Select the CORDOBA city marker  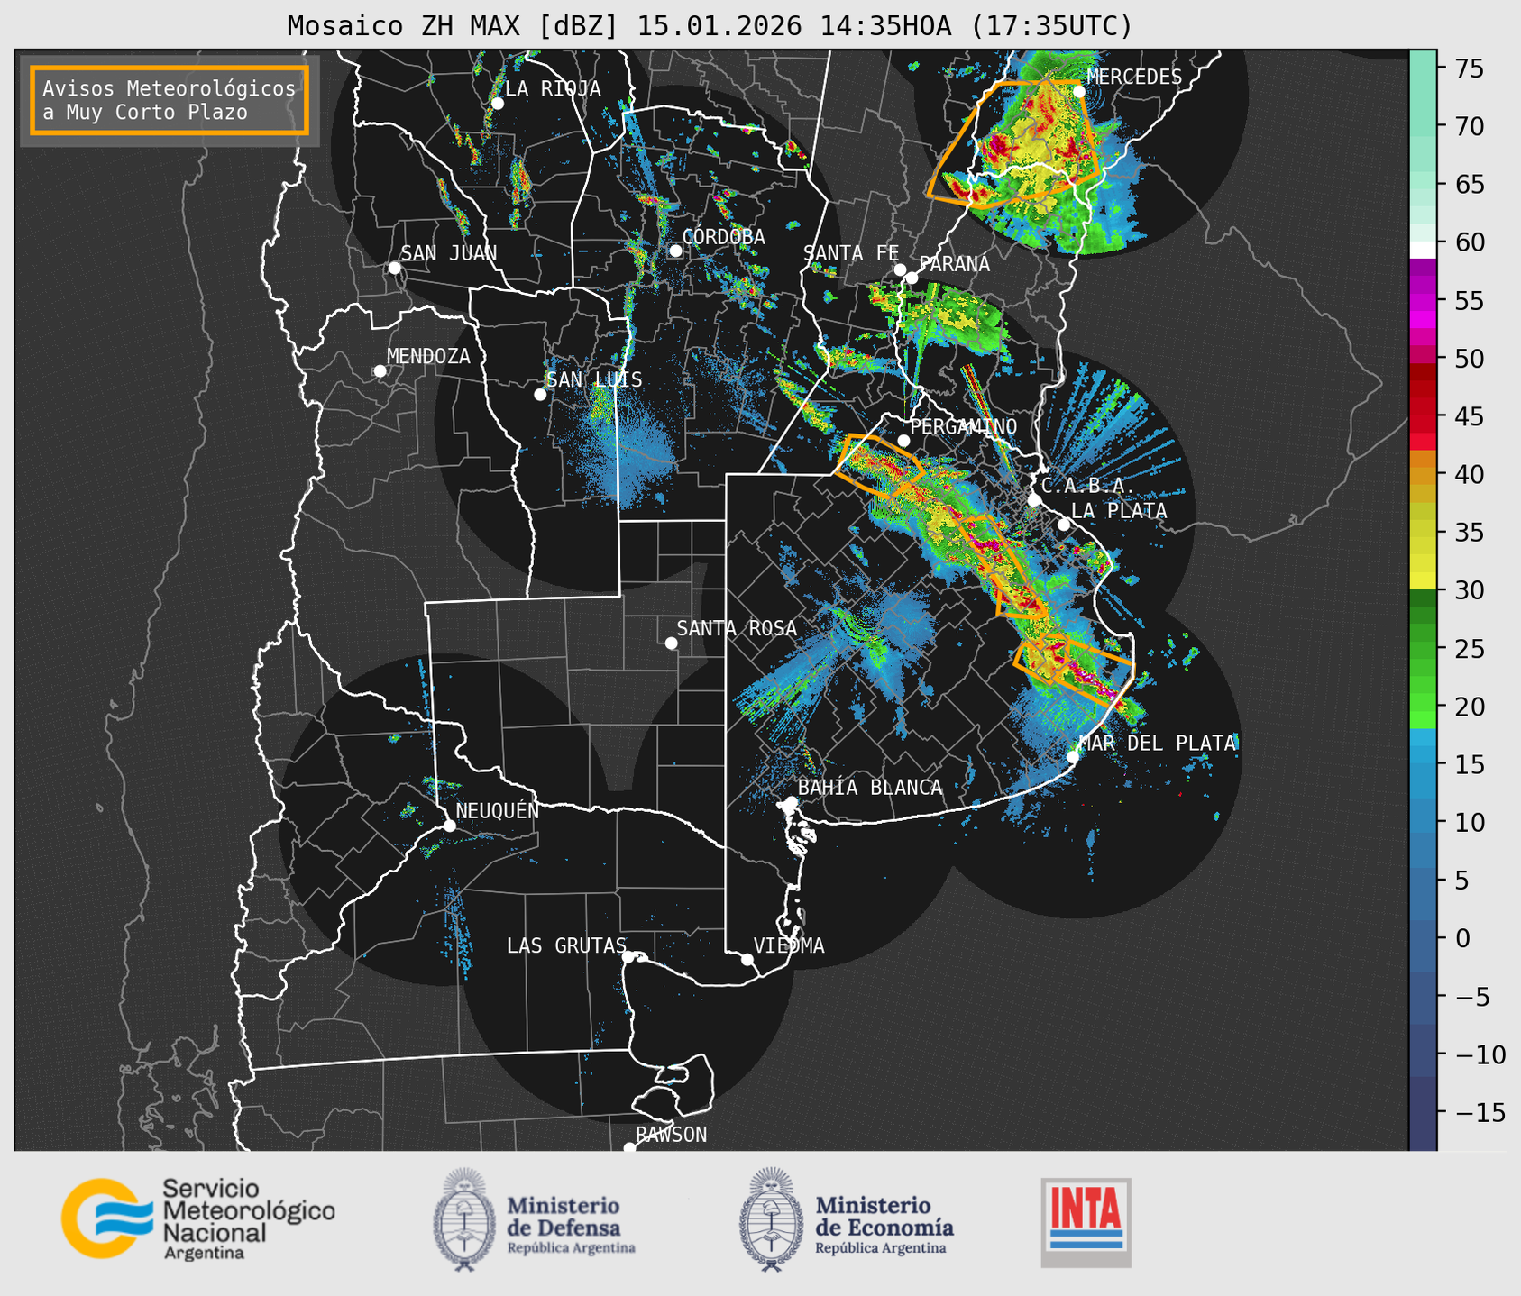pos(675,251)
